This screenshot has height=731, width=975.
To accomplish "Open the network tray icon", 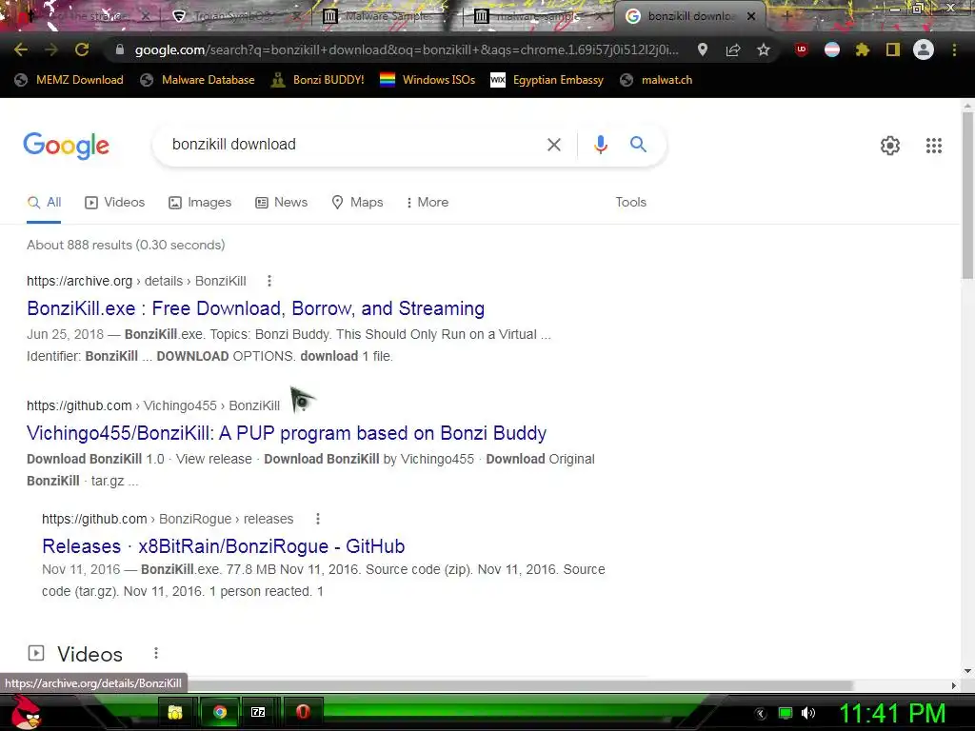I will point(786,713).
